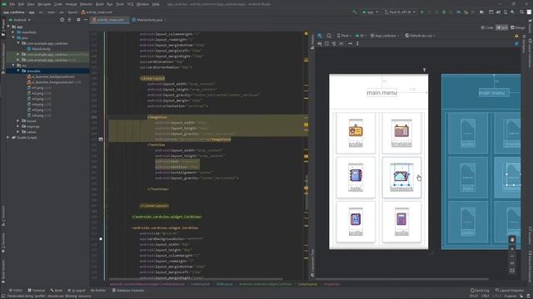Switch to the MainActivity.java tab

[147, 20]
